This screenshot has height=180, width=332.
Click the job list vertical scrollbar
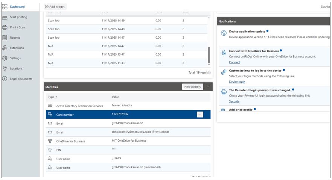pyautogui.click(x=209, y=55)
